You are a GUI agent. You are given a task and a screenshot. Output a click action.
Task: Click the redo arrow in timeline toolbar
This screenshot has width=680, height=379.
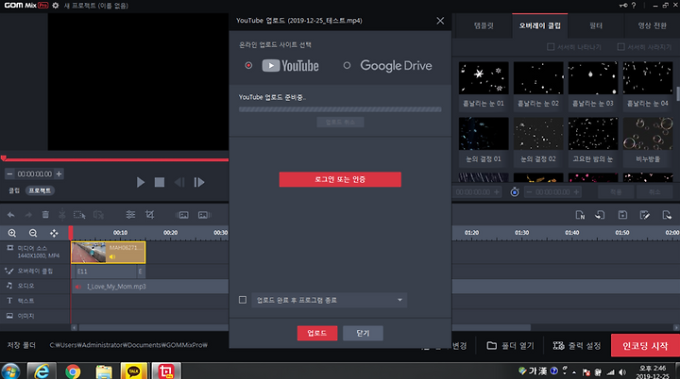(28, 215)
